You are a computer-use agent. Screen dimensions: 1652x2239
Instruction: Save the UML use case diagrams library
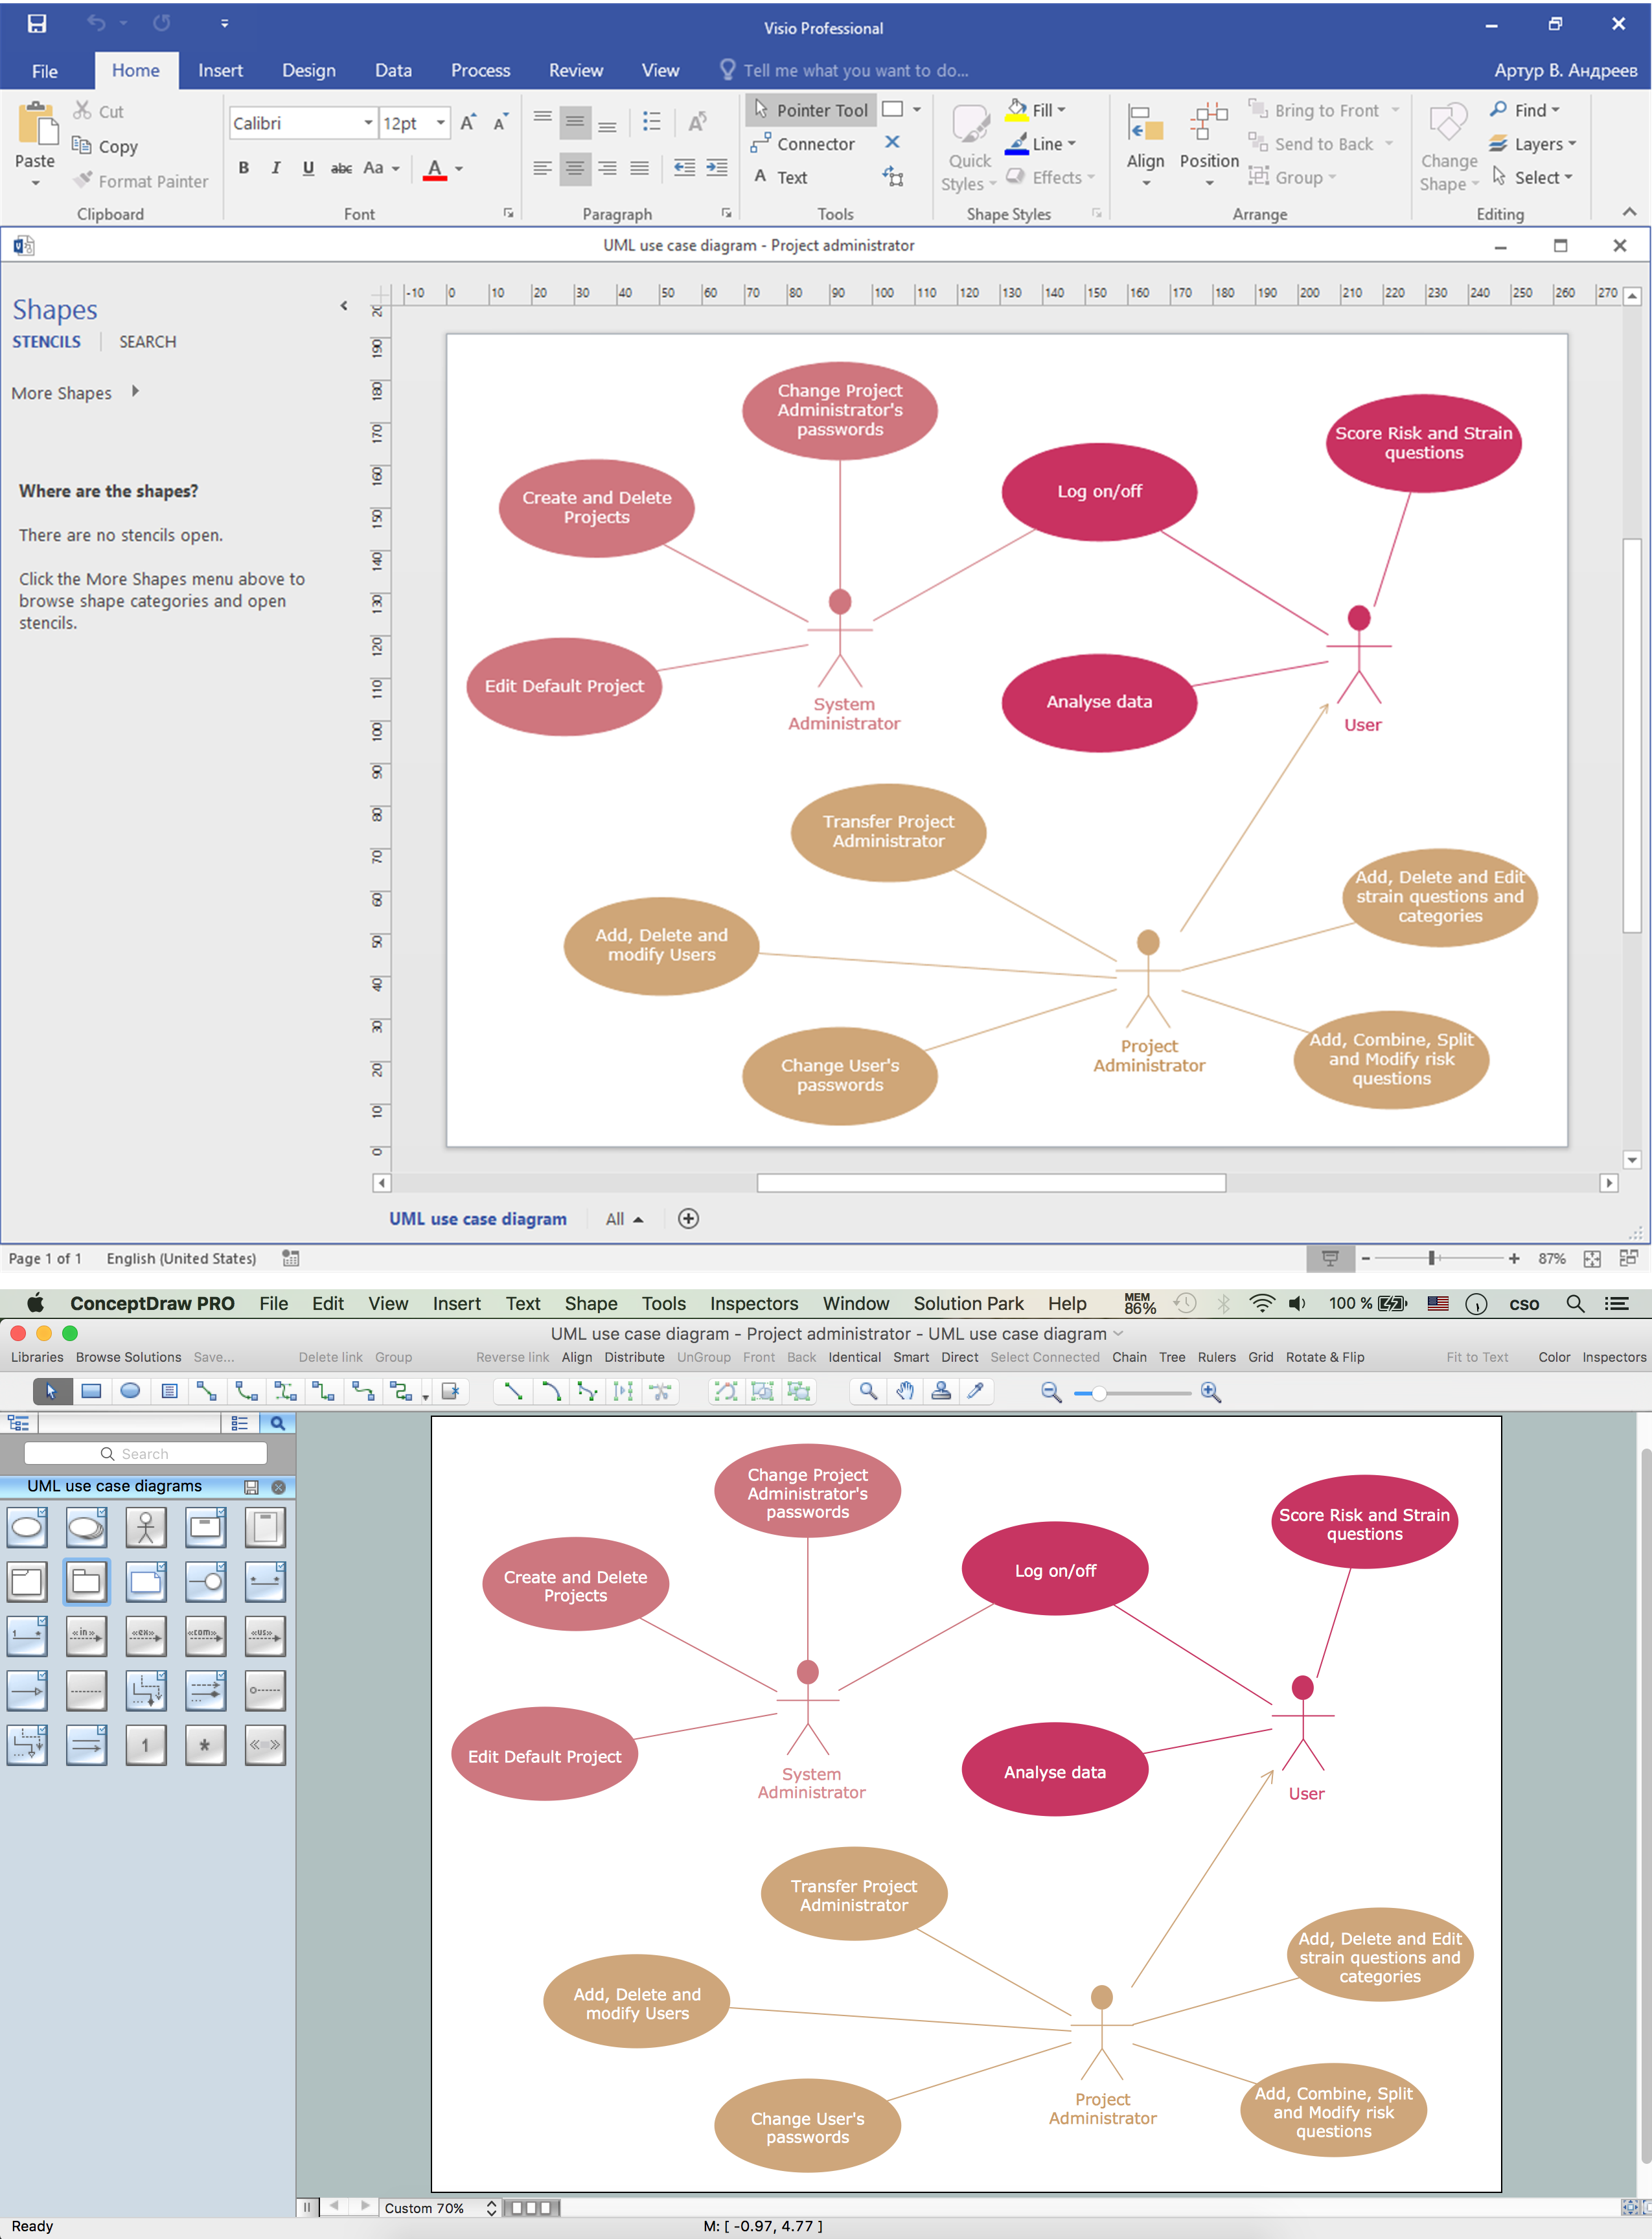point(251,1487)
